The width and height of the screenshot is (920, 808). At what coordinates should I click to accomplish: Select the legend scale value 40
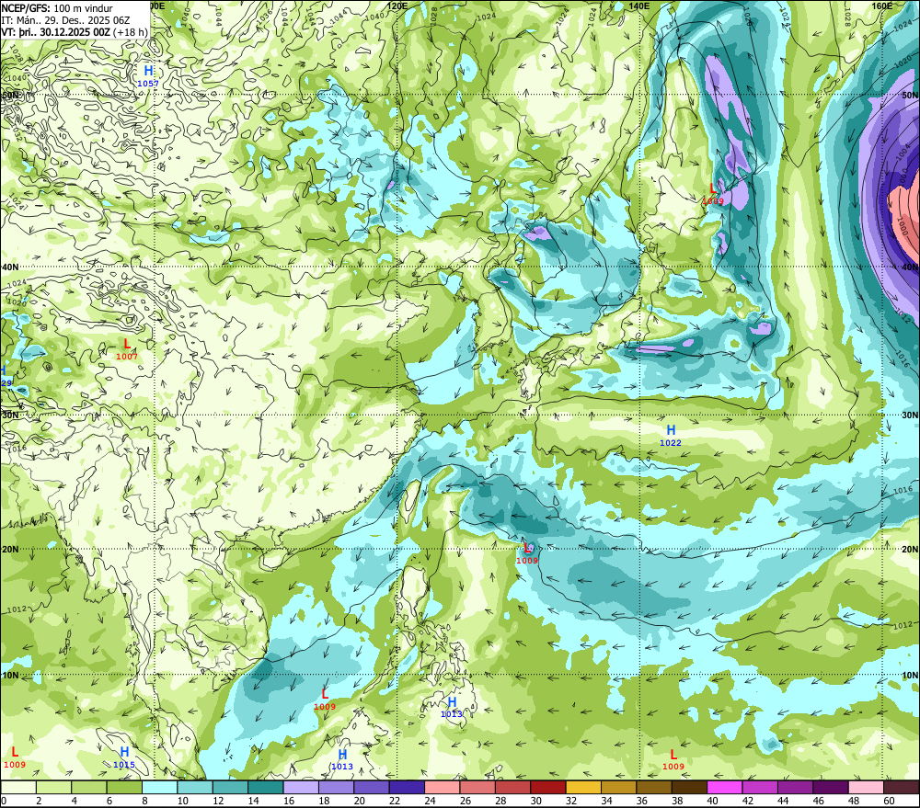point(712,801)
